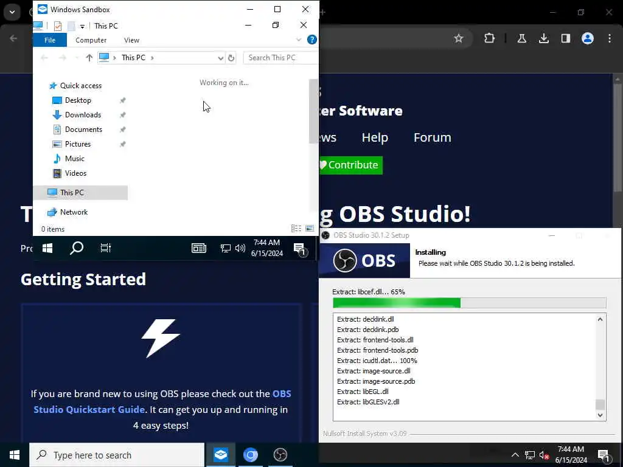
Task: Toggle the Chrome side panel icon
Action: point(566,38)
